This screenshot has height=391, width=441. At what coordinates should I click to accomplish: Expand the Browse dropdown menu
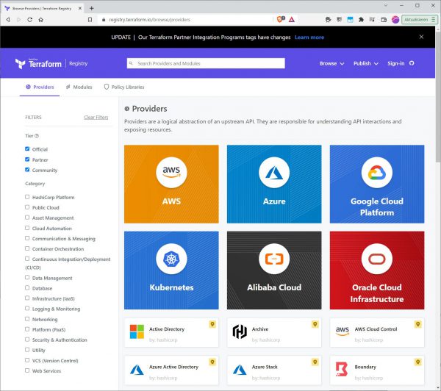click(331, 63)
